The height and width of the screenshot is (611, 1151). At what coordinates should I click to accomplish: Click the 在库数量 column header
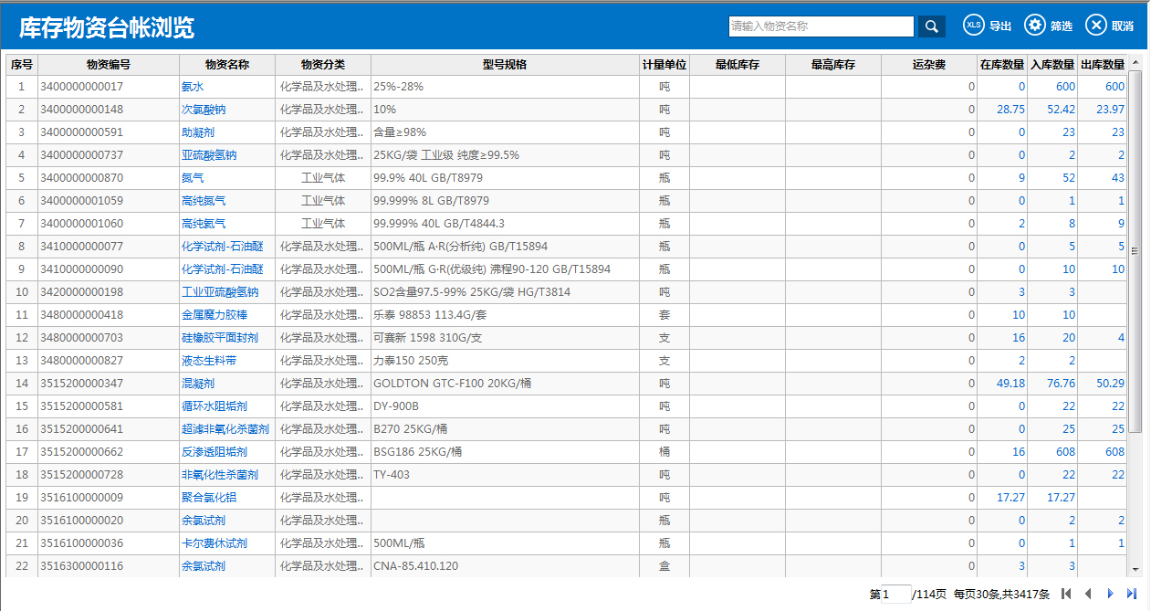coord(1001,64)
